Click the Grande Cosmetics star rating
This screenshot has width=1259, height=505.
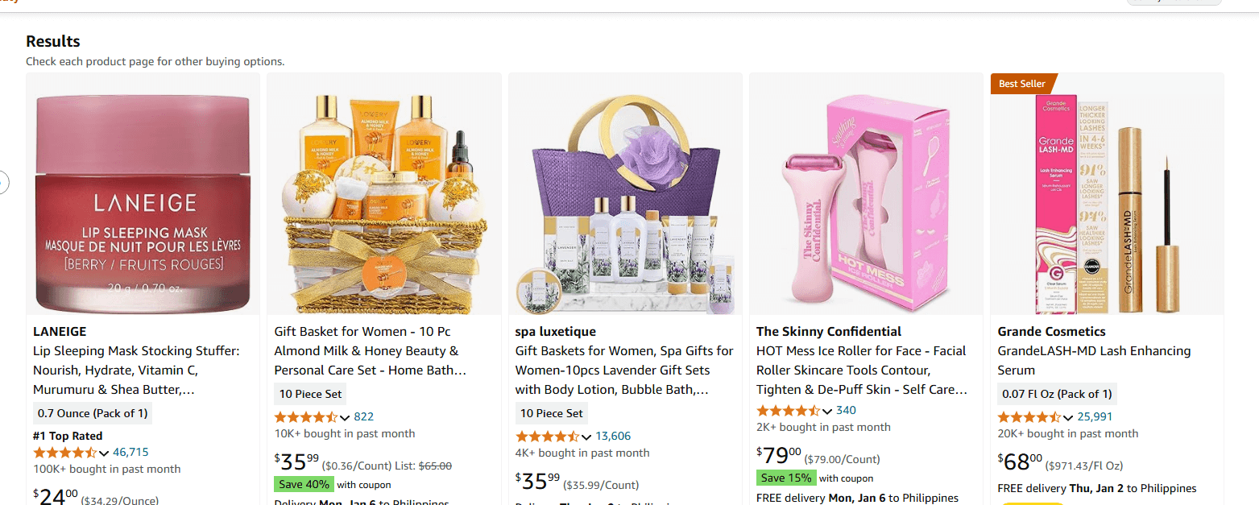tap(1029, 417)
